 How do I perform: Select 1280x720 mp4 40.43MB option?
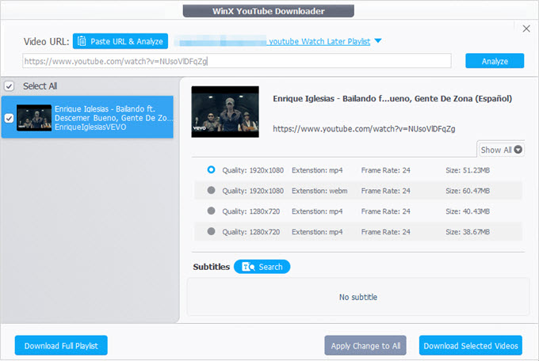(211, 211)
